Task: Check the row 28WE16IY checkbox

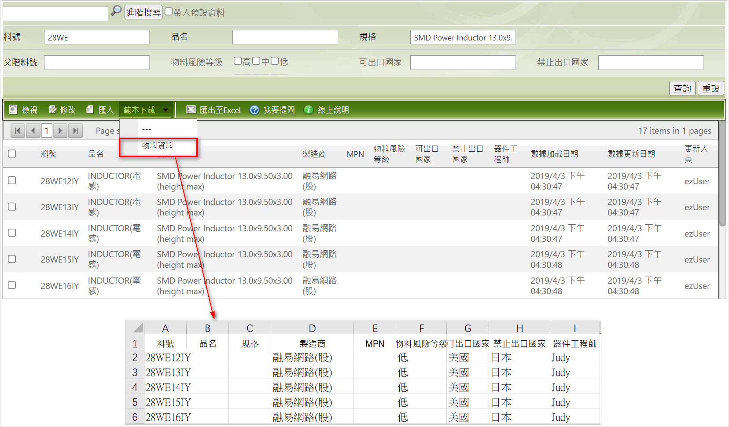Action: pos(12,285)
